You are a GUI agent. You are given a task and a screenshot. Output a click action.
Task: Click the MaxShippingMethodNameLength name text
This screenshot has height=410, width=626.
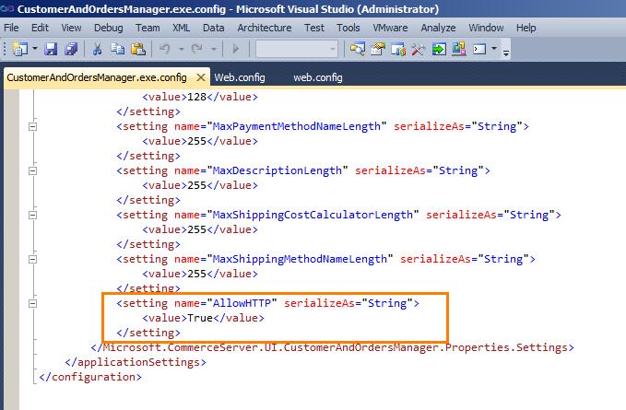point(300,259)
